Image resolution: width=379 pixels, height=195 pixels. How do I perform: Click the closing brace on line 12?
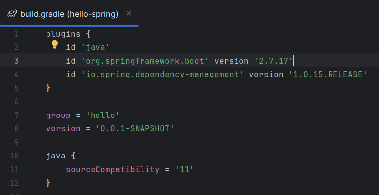point(48,183)
